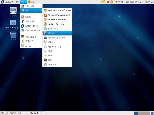The width and height of the screenshot is (154, 115).
Task: Click the red update alert icon
Action: tap(108, 2)
